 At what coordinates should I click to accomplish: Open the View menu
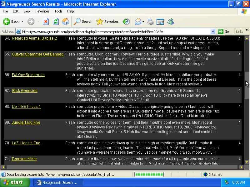pyautogui.click(x=27, y=11)
